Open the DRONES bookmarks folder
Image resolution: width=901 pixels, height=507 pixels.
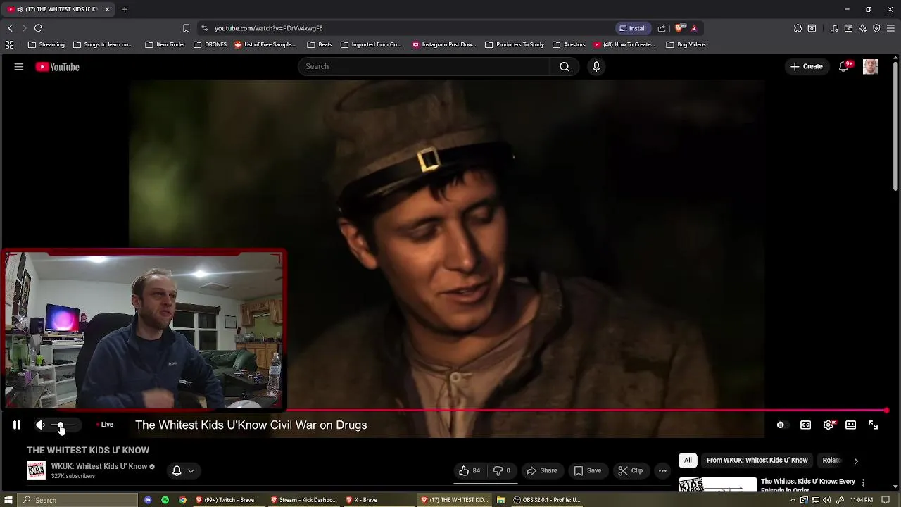click(x=210, y=44)
